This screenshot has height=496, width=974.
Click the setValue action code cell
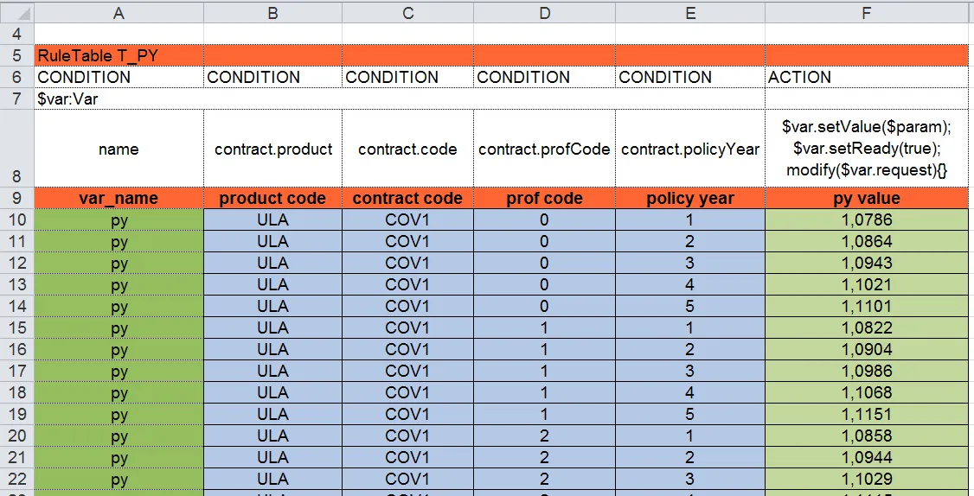(867, 149)
